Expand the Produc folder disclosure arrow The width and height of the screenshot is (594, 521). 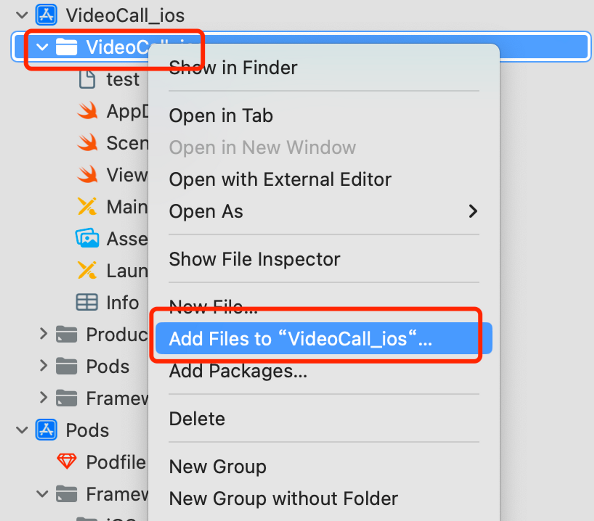point(43,334)
